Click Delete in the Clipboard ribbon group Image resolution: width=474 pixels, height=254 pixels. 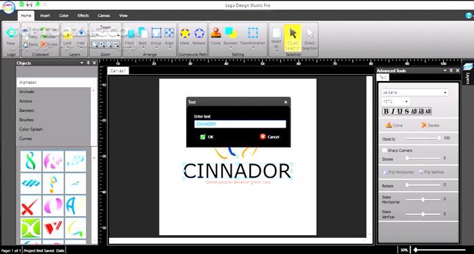point(49,45)
